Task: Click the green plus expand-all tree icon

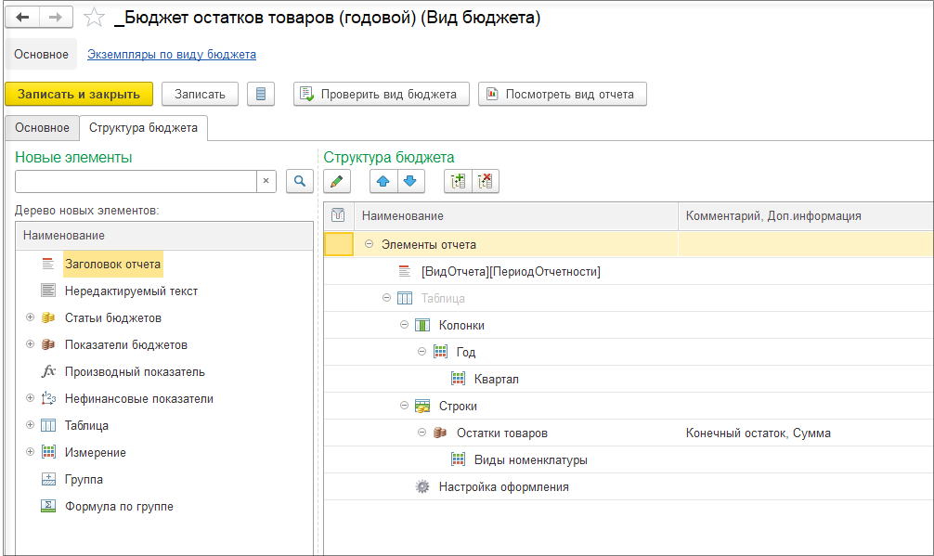Action: point(458,182)
